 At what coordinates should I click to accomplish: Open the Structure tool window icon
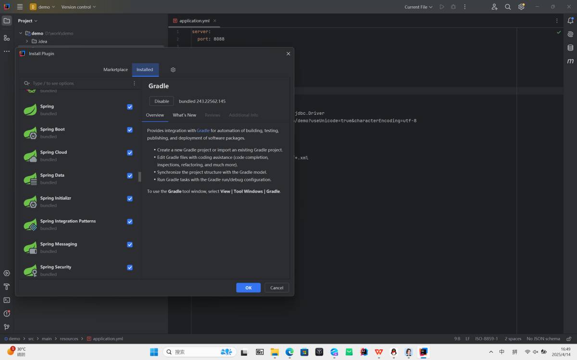tap(7, 37)
